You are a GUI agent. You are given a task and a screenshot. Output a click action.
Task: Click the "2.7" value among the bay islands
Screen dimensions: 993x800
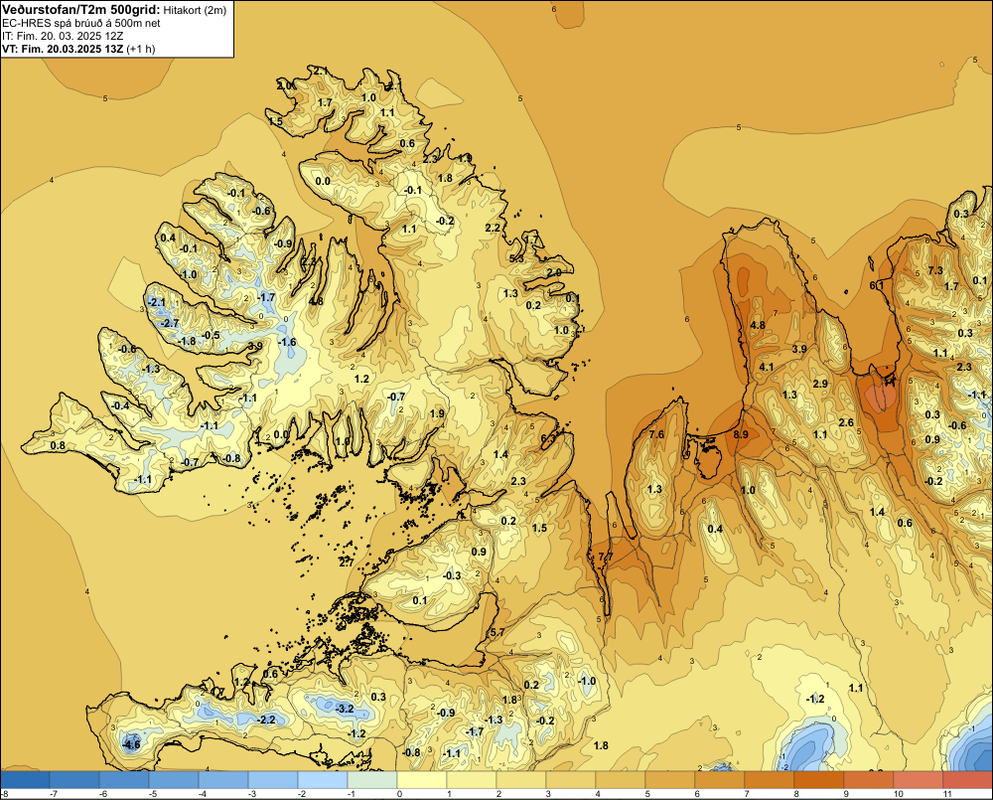point(347,561)
